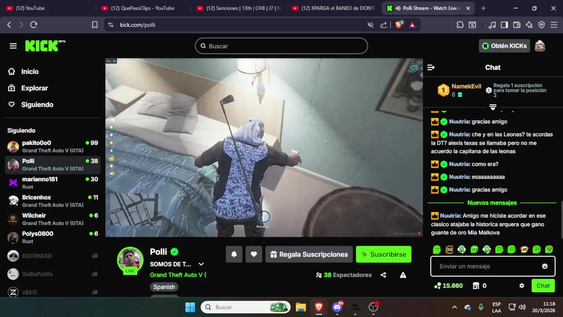The width and height of the screenshot is (563, 317).
Task: Open Brave playlist music note icon
Action: (x=492, y=25)
